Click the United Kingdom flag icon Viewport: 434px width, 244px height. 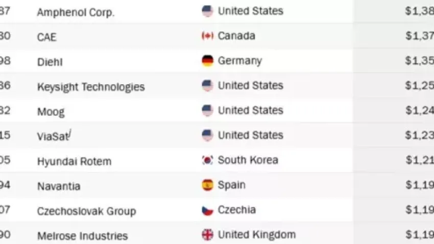[x=207, y=235]
